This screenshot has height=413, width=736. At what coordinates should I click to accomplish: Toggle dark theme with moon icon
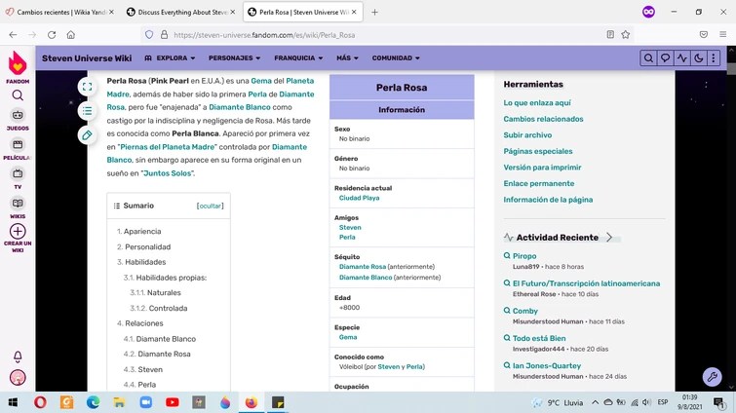click(x=698, y=58)
